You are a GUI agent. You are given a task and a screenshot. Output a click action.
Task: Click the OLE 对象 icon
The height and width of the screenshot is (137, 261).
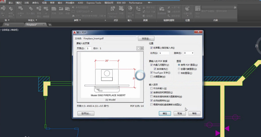click(144, 12)
